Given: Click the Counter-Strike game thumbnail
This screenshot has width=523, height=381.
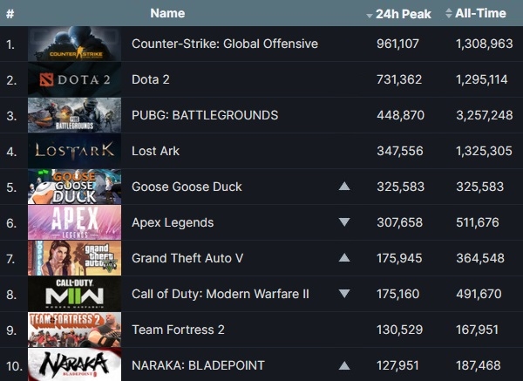Looking at the screenshot, I should pyautogui.click(x=74, y=44).
